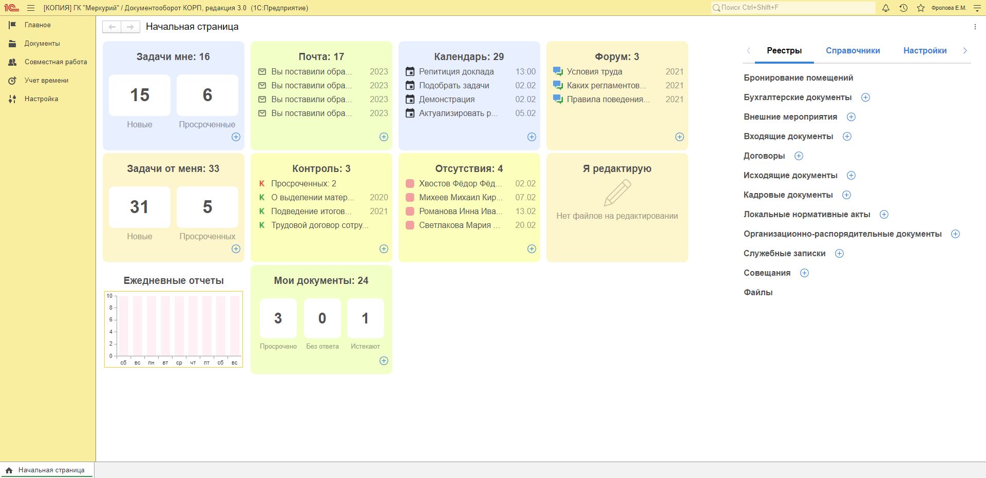
Task: Add new Совещания entry via plus icon
Action: click(x=804, y=273)
